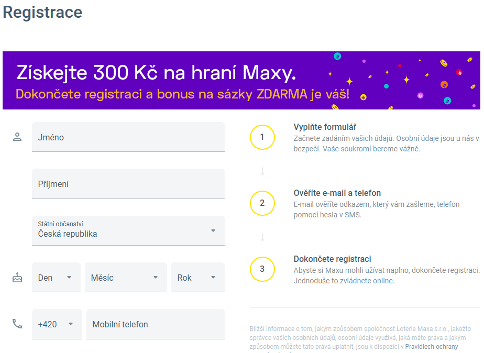Open the Státní občanství dropdown
This screenshot has height=353, width=484.
(128, 230)
